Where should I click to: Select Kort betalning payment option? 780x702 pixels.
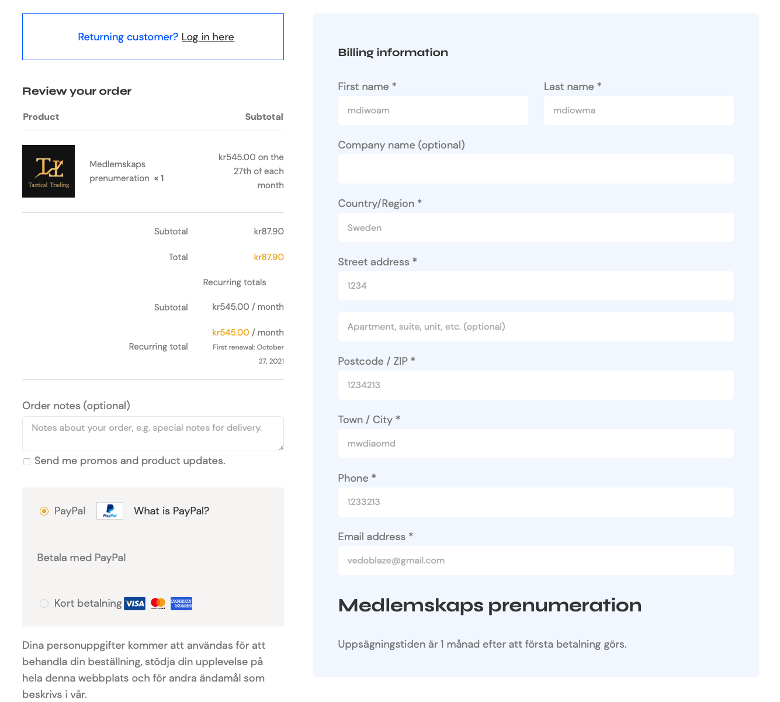click(44, 603)
